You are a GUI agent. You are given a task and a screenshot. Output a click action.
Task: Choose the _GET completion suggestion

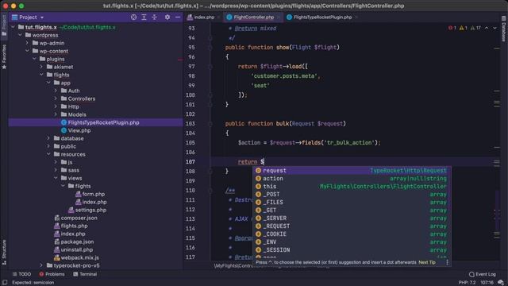click(x=351, y=210)
